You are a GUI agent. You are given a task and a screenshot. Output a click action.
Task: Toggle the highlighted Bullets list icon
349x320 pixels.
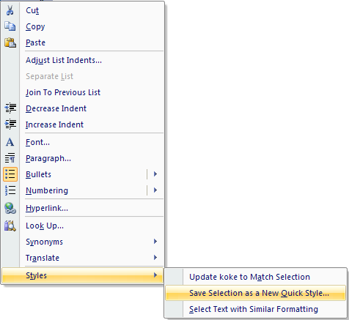10,174
